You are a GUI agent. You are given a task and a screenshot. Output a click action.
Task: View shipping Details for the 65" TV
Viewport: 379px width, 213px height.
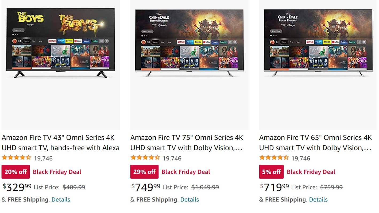tap(318, 200)
